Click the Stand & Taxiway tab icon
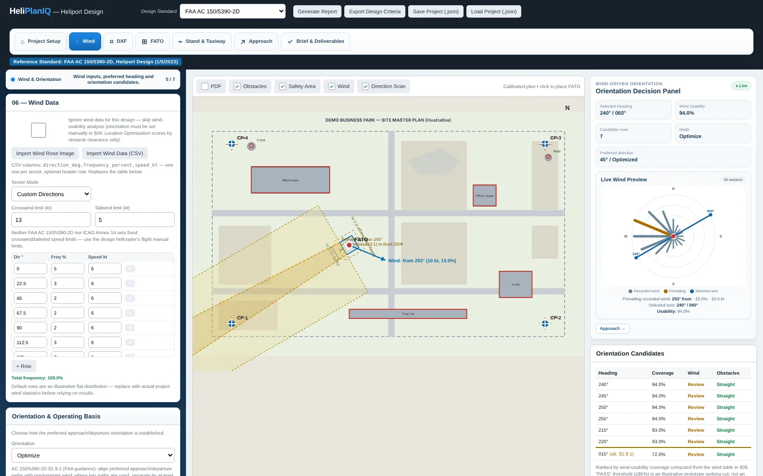Viewport: 763px width, 476px height. [x=180, y=41]
